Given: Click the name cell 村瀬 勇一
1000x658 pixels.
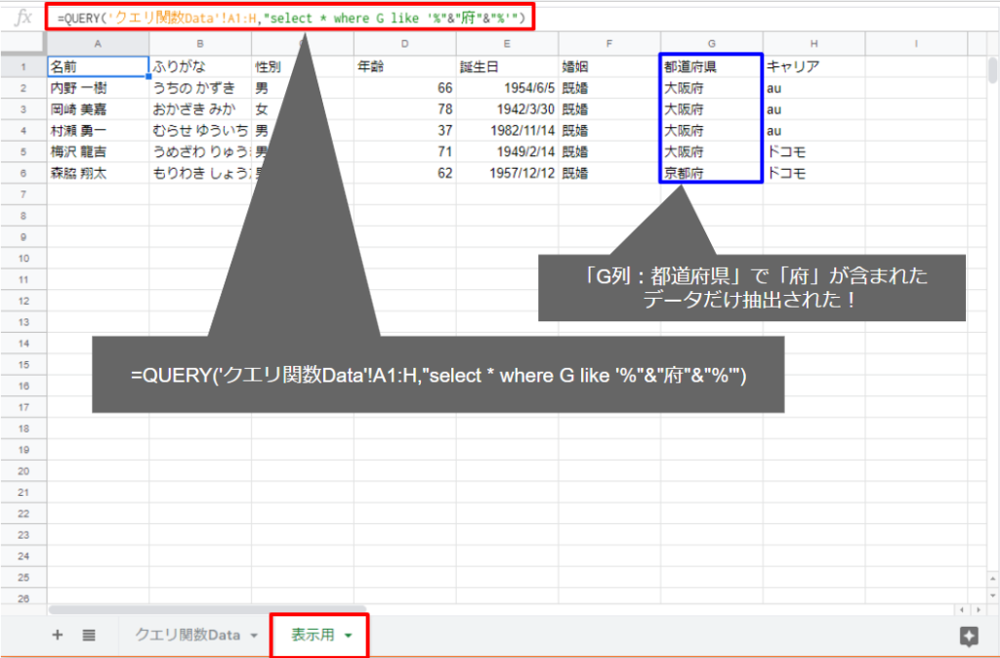Looking at the screenshot, I should point(98,131).
